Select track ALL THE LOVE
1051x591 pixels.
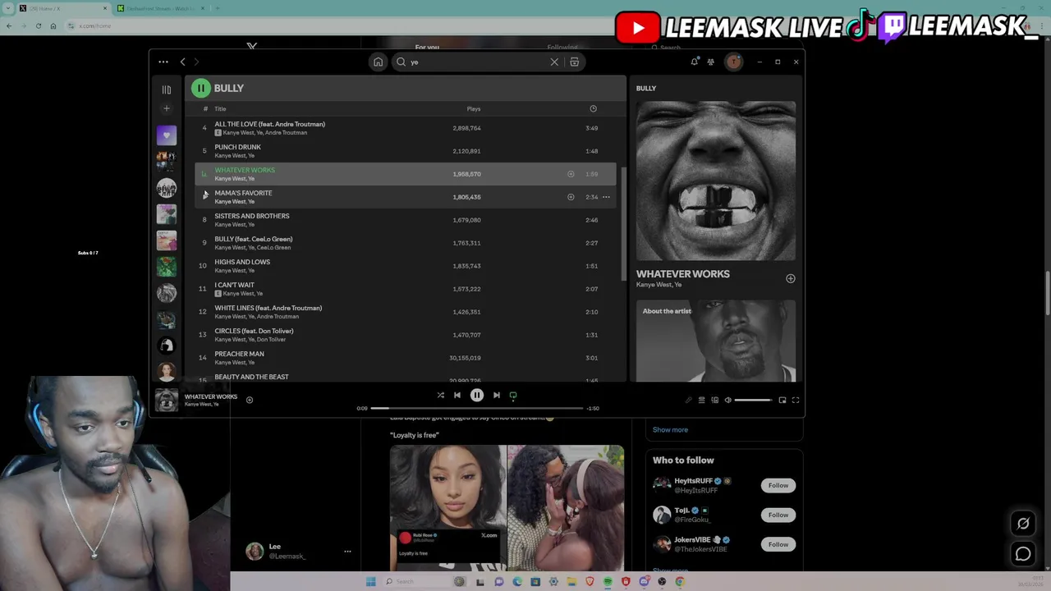(406, 128)
